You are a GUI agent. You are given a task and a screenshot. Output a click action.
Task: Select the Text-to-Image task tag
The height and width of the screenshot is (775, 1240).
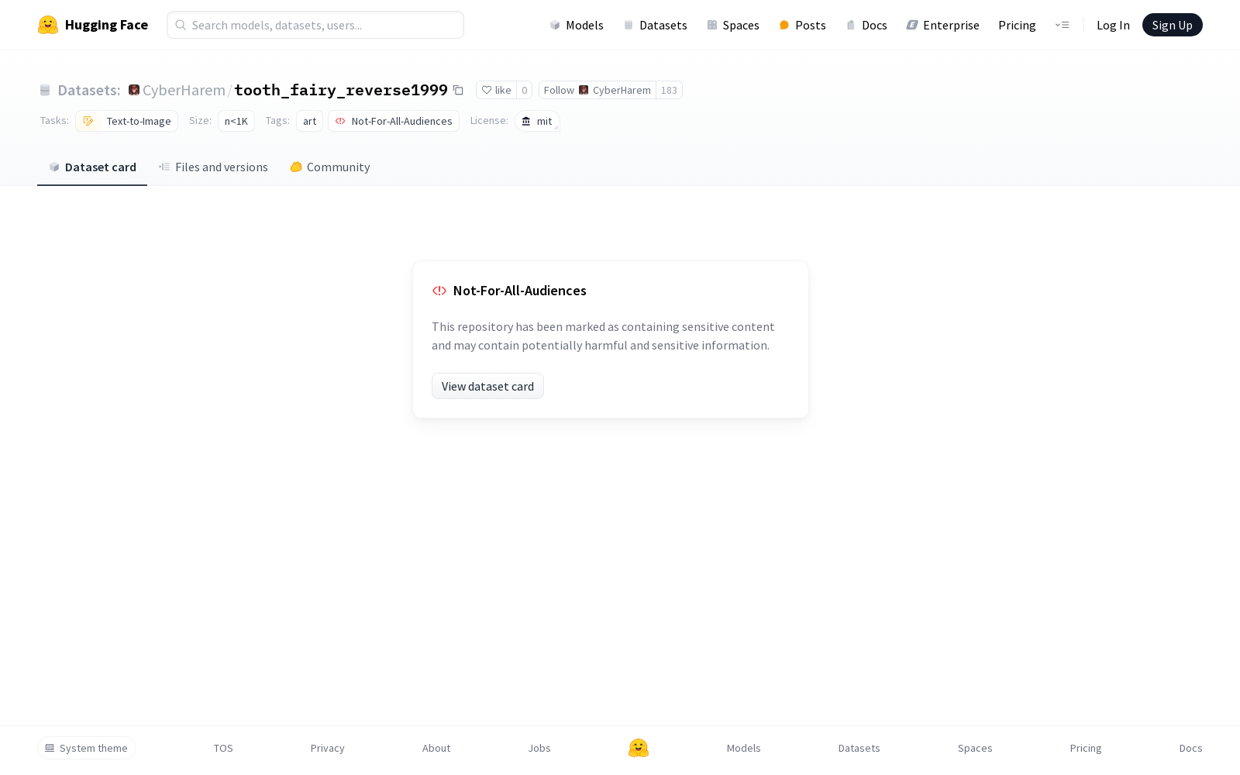point(127,121)
